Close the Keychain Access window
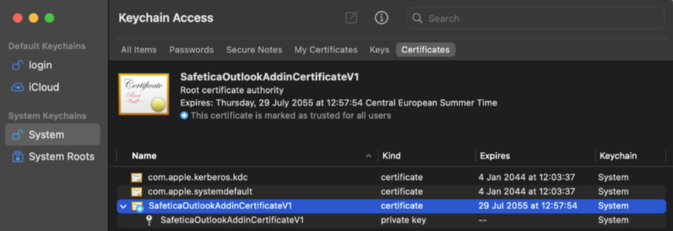Screen dimensions: 673x231 point(18,18)
